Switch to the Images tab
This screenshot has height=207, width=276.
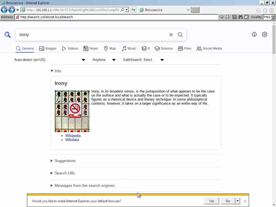point(47,49)
